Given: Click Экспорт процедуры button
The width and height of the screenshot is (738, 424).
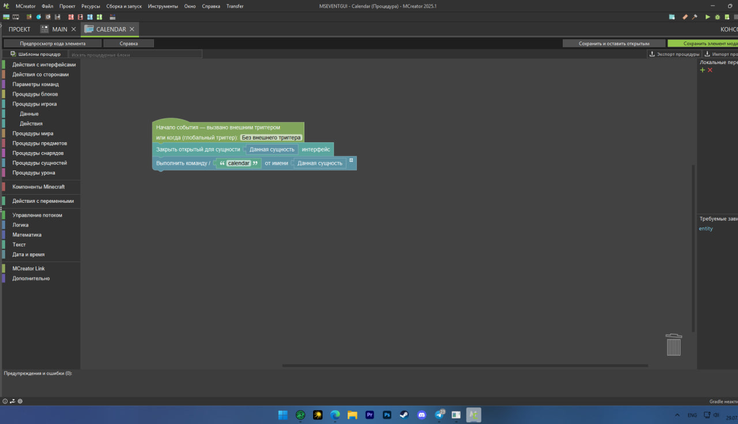Looking at the screenshot, I should tap(674, 54).
